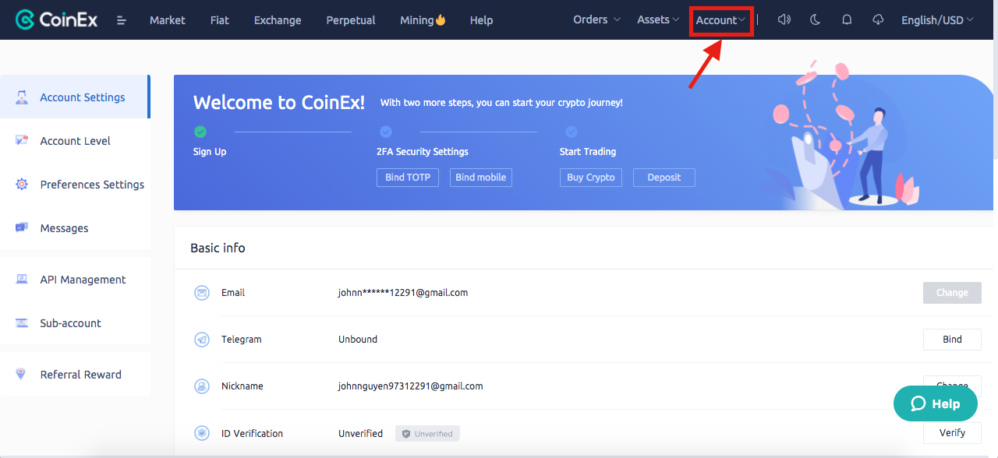Select Referral Reward in sidebar
998x458 pixels.
point(75,374)
